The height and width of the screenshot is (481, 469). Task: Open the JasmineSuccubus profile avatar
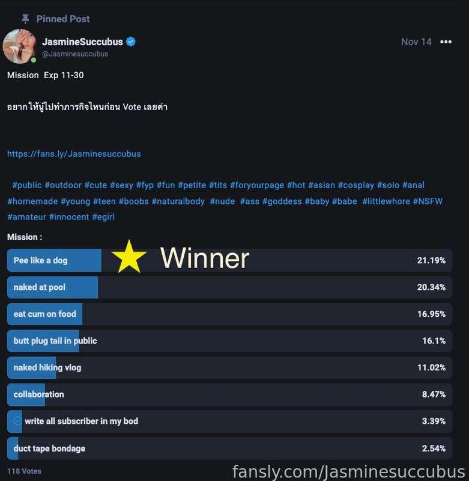click(x=20, y=46)
